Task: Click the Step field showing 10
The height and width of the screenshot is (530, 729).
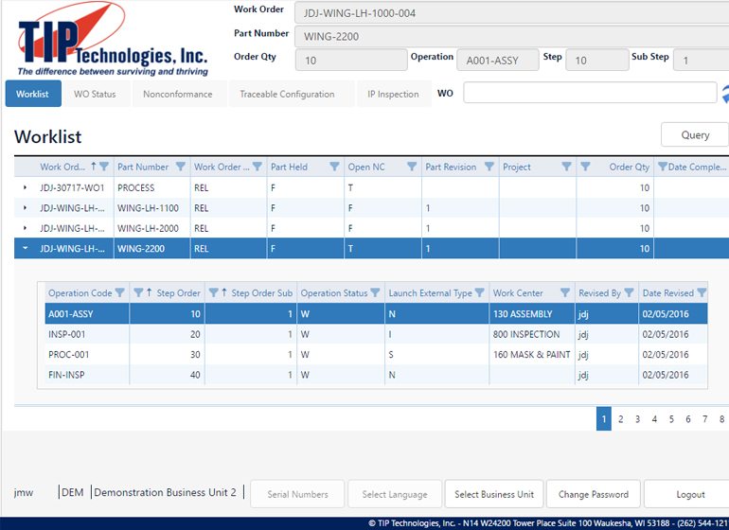Action: point(597,60)
